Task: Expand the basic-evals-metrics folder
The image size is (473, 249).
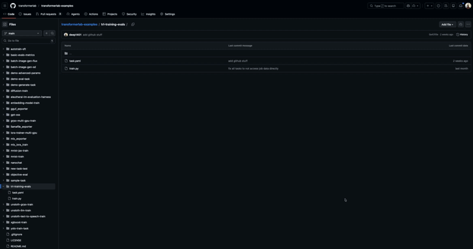Action: (x=4, y=55)
